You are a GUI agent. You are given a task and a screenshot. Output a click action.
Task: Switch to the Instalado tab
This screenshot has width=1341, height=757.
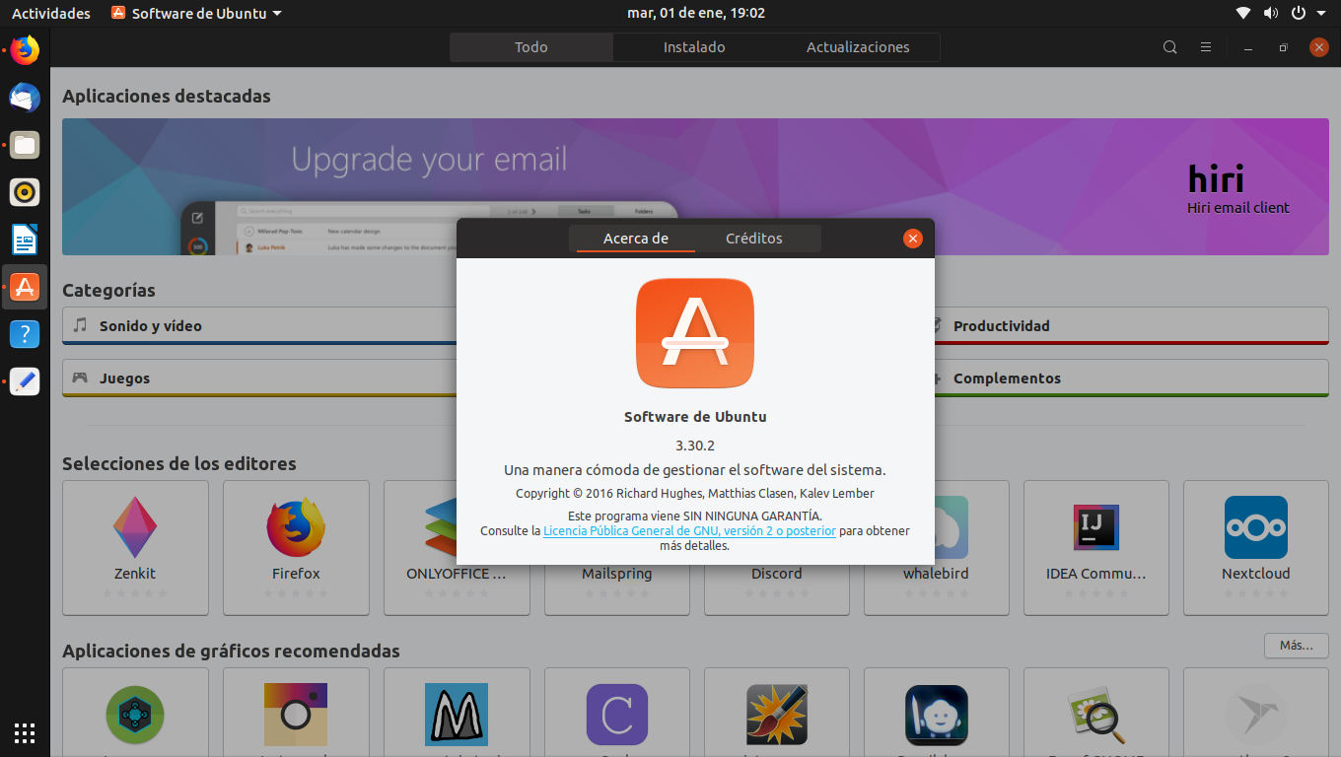694,47
